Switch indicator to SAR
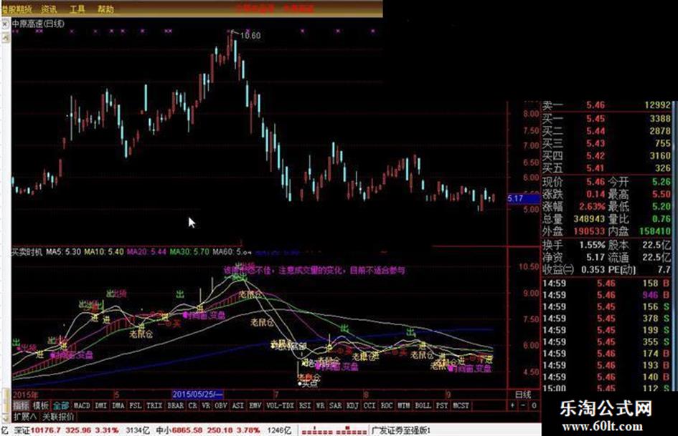Image resolution: width=678 pixels, height=436 pixels. (x=336, y=405)
